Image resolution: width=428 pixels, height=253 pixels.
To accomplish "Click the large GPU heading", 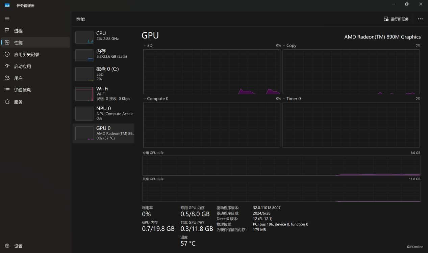I will 150,35.
